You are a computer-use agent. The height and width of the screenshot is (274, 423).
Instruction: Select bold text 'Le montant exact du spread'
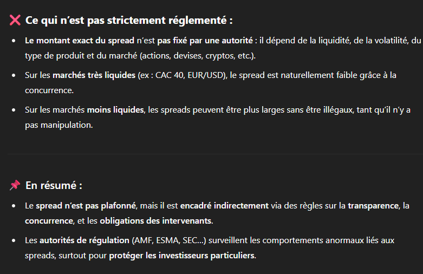(x=80, y=41)
